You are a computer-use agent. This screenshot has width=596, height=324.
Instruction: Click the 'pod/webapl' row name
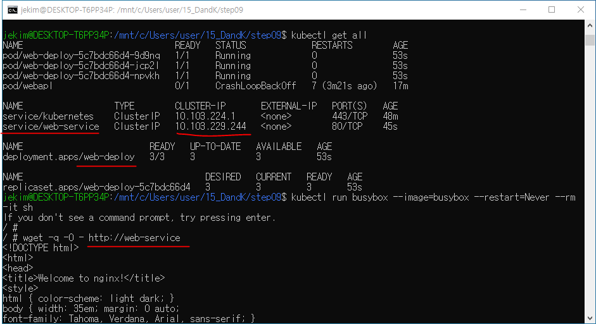pyautogui.click(x=27, y=86)
